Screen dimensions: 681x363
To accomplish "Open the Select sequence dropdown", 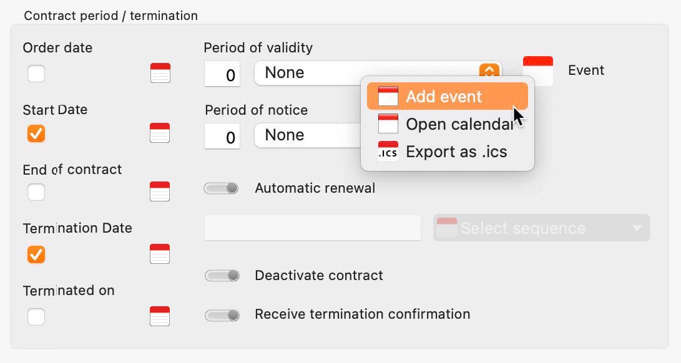I will [542, 228].
